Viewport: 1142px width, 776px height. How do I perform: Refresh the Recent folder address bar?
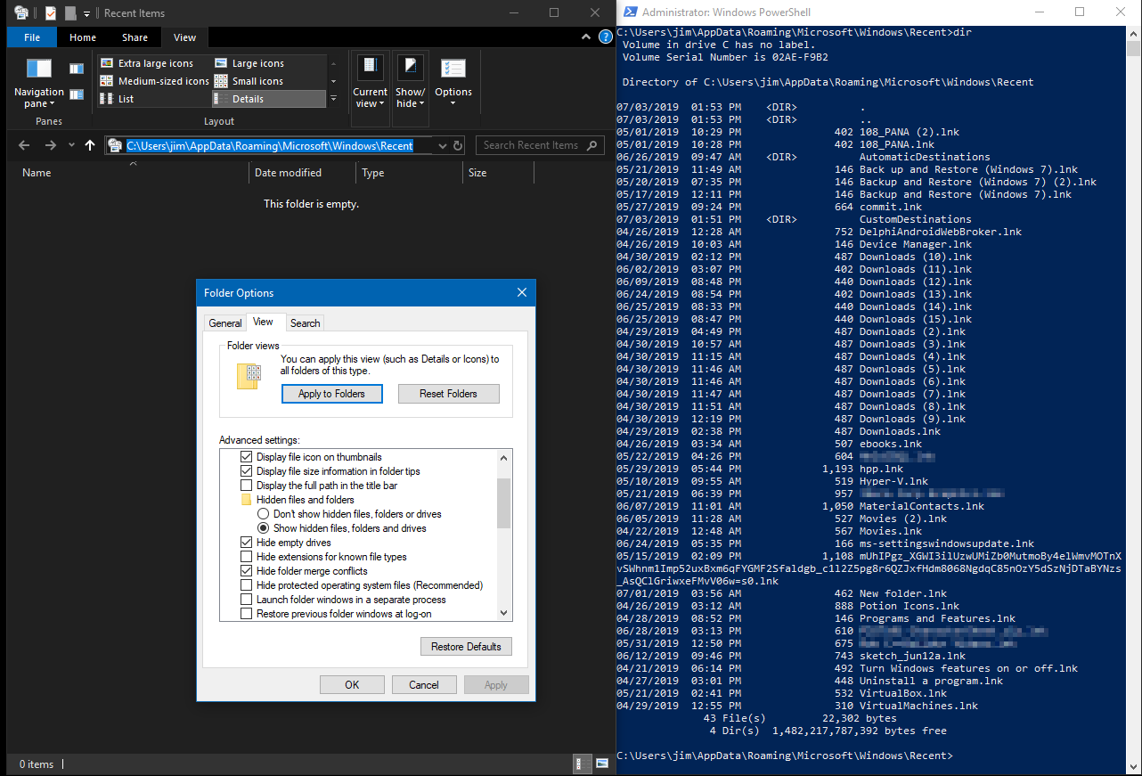(x=458, y=145)
